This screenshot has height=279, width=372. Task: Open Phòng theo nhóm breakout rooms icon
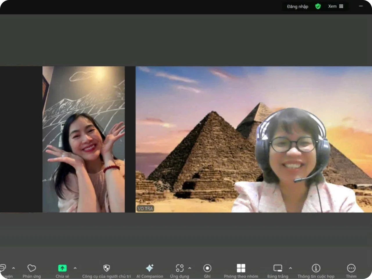pyautogui.click(x=241, y=268)
